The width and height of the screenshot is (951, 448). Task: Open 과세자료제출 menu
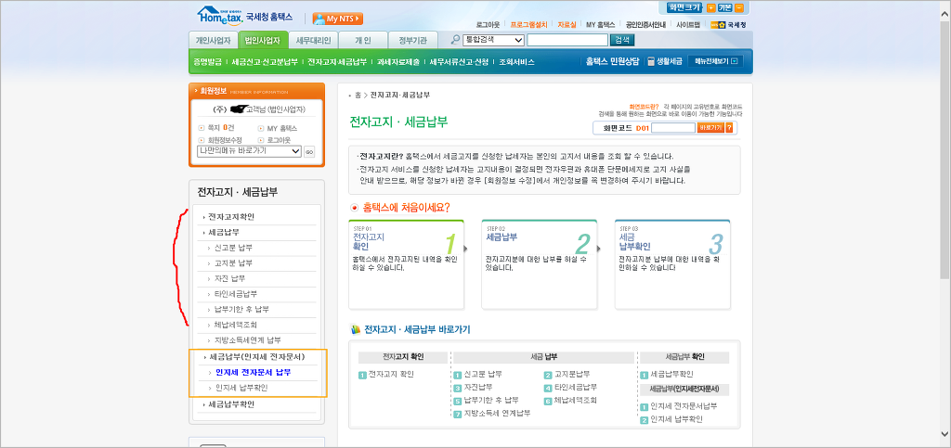tap(397, 62)
